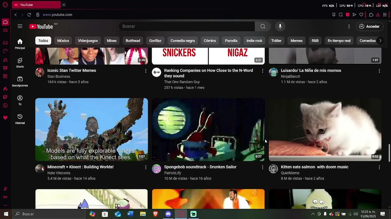Open options menu for Ranking Companies video
The height and width of the screenshot is (219, 391).
tap(262, 71)
